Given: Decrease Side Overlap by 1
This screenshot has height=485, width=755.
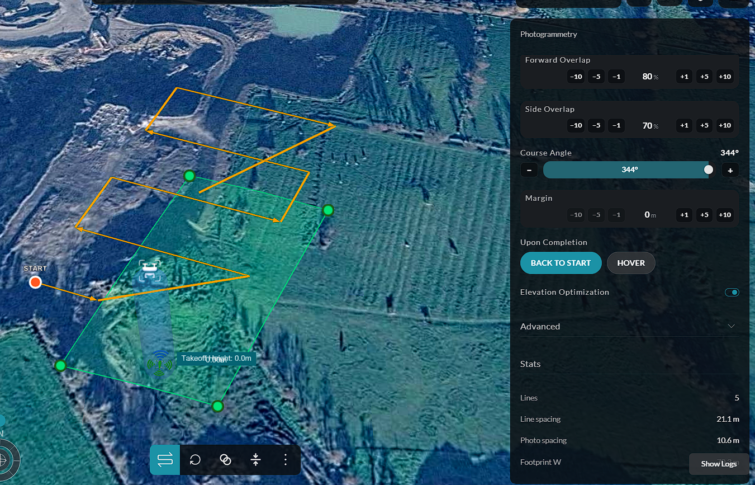Looking at the screenshot, I should click(x=616, y=125).
